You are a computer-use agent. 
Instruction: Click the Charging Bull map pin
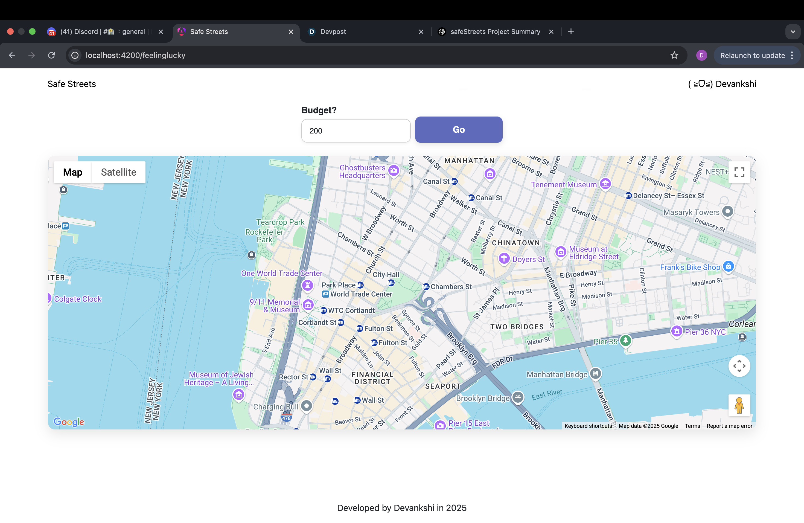[x=306, y=405]
